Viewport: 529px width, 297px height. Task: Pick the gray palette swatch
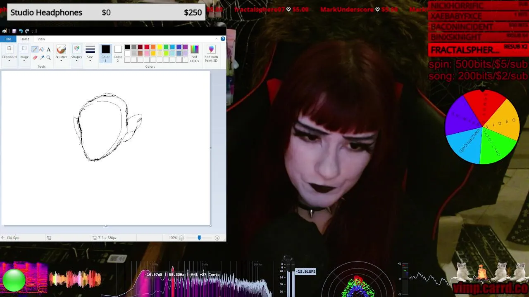[134, 47]
